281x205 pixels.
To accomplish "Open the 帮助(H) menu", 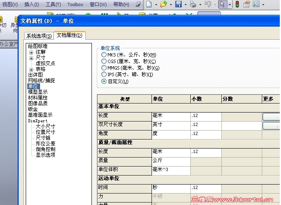I will [x=121, y=5].
